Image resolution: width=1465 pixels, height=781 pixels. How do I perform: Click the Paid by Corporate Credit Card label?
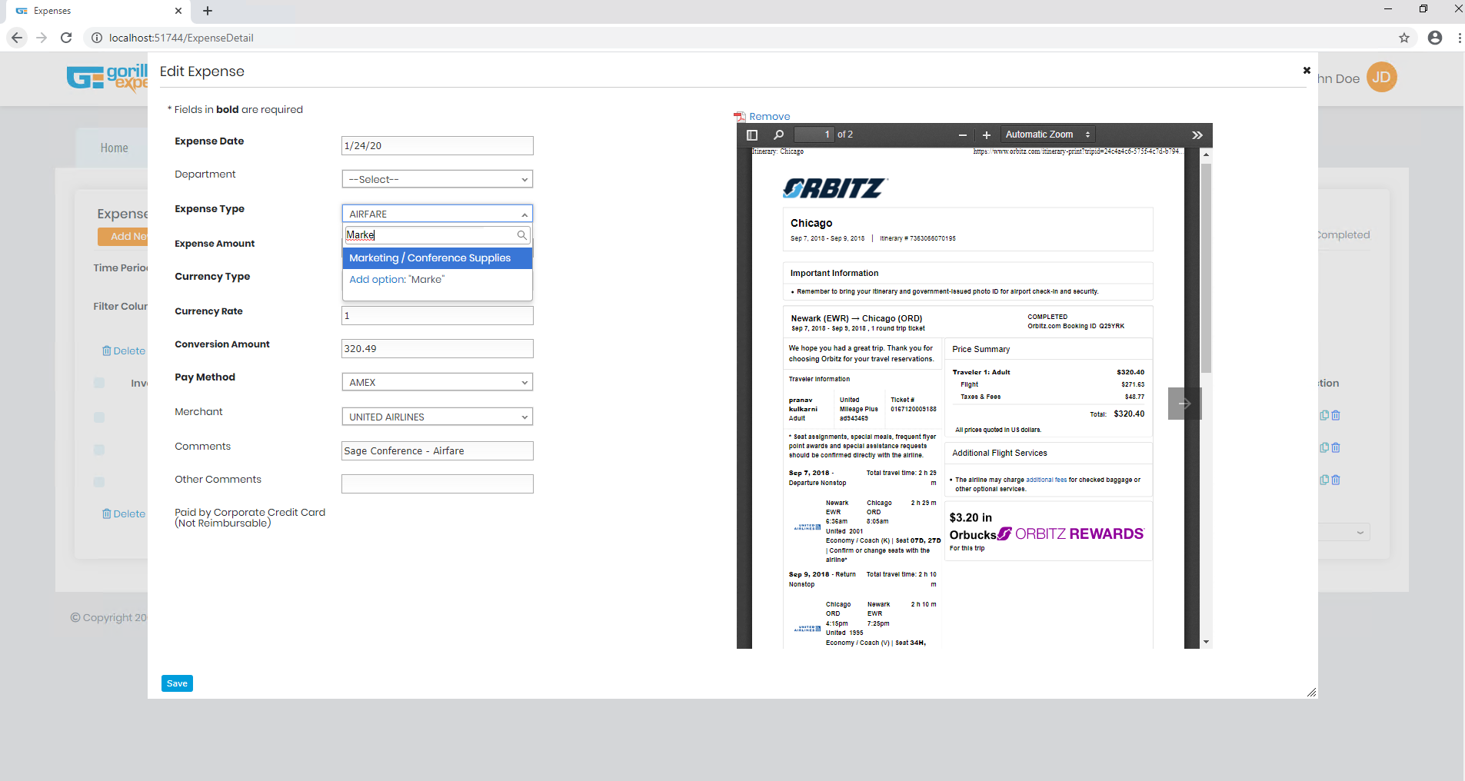250,518
